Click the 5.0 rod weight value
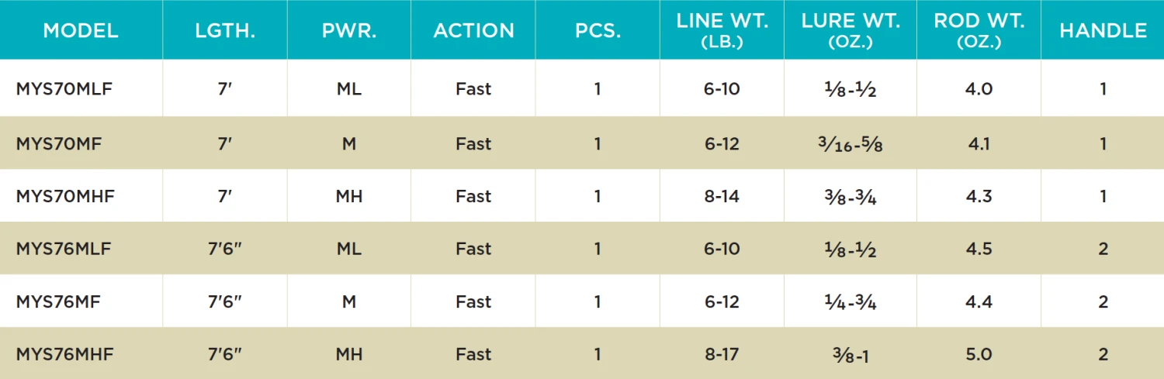1164x379 pixels. 979,355
